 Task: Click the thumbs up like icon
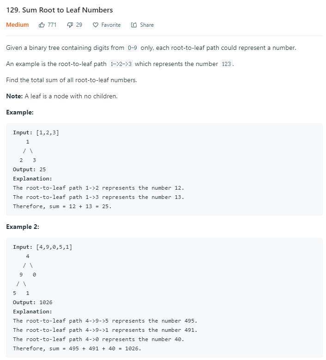[x=42, y=25]
